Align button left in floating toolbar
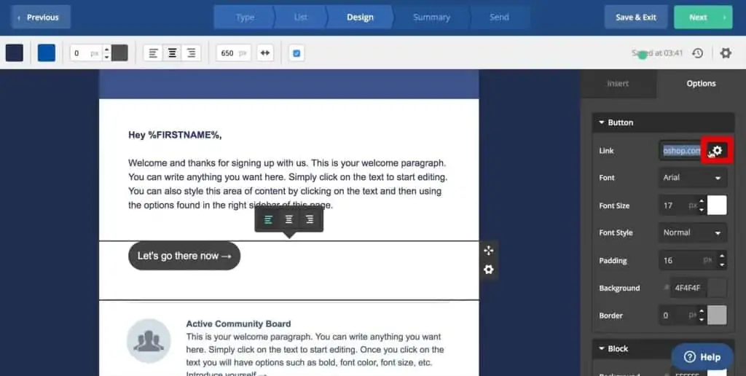This screenshot has height=376, width=746. click(x=269, y=219)
